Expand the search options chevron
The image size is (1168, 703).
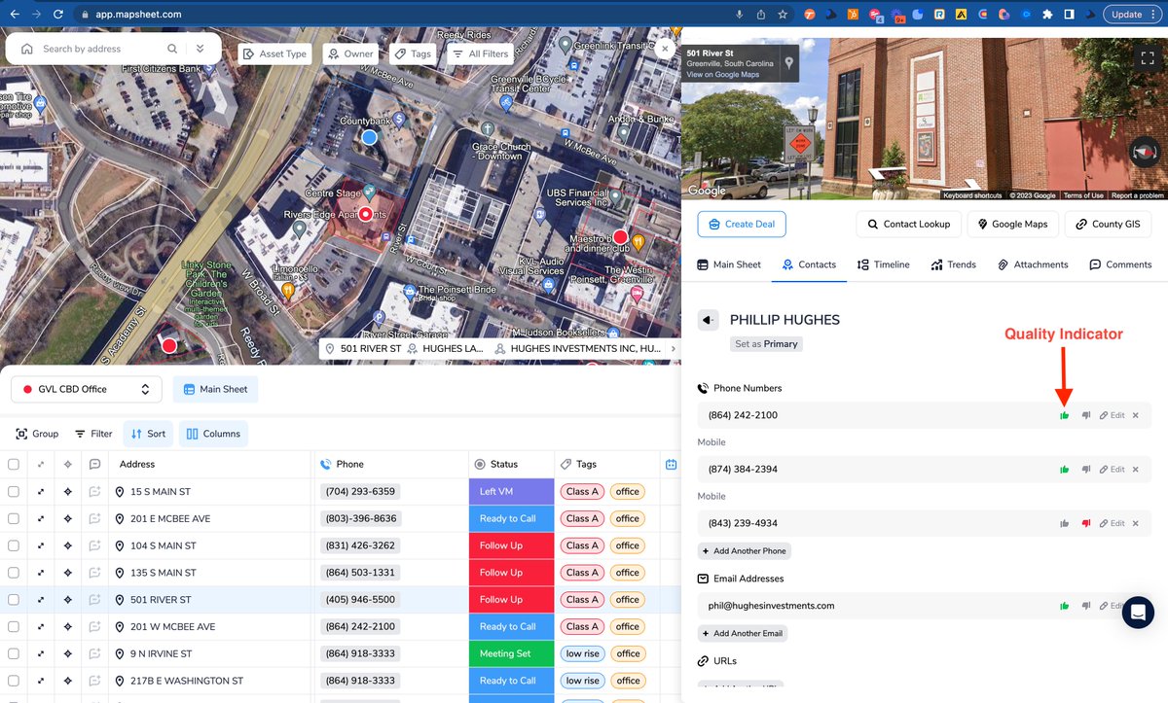(x=200, y=49)
